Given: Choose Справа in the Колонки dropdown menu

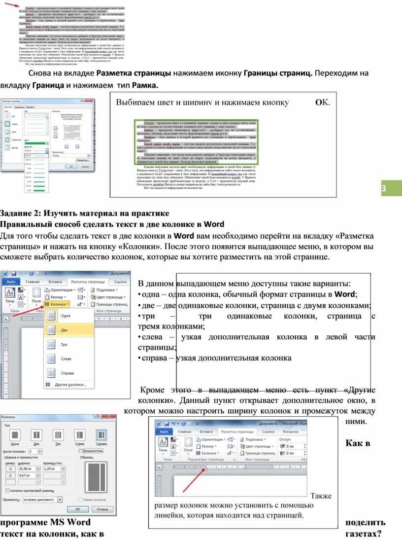Looking at the screenshot, I should [69, 373].
